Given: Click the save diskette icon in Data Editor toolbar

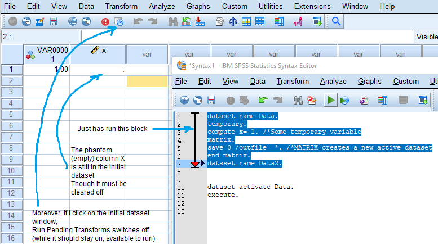Looking at the screenshot, I should click(x=54, y=21).
